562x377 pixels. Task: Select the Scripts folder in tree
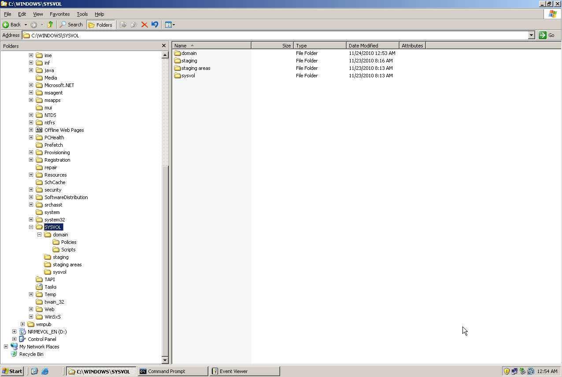(68, 250)
